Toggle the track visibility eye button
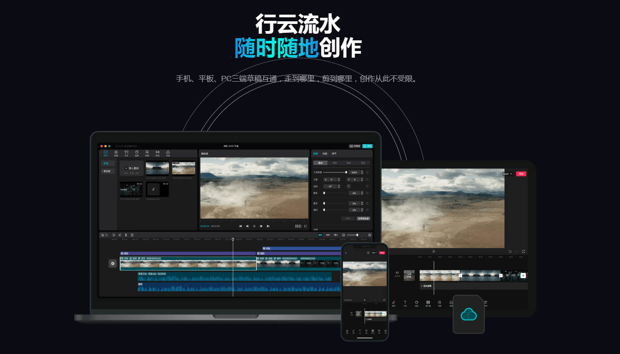The image size is (620, 354). pos(113,264)
